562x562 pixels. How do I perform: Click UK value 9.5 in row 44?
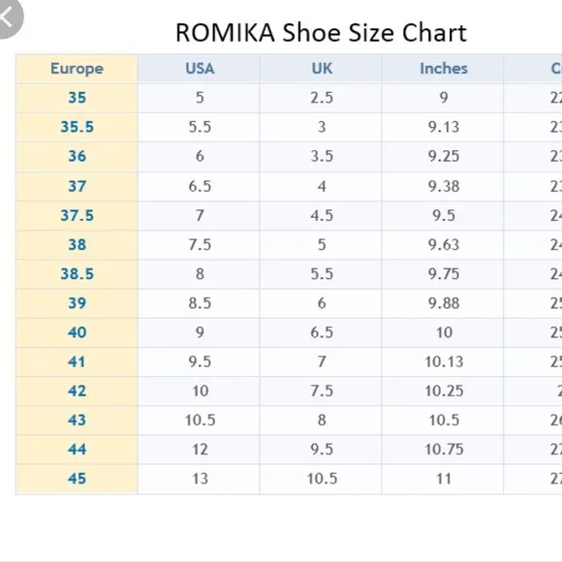click(x=322, y=449)
